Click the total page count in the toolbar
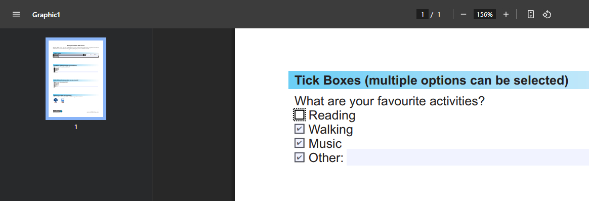The image size is (589, 201). pos(439,14)
